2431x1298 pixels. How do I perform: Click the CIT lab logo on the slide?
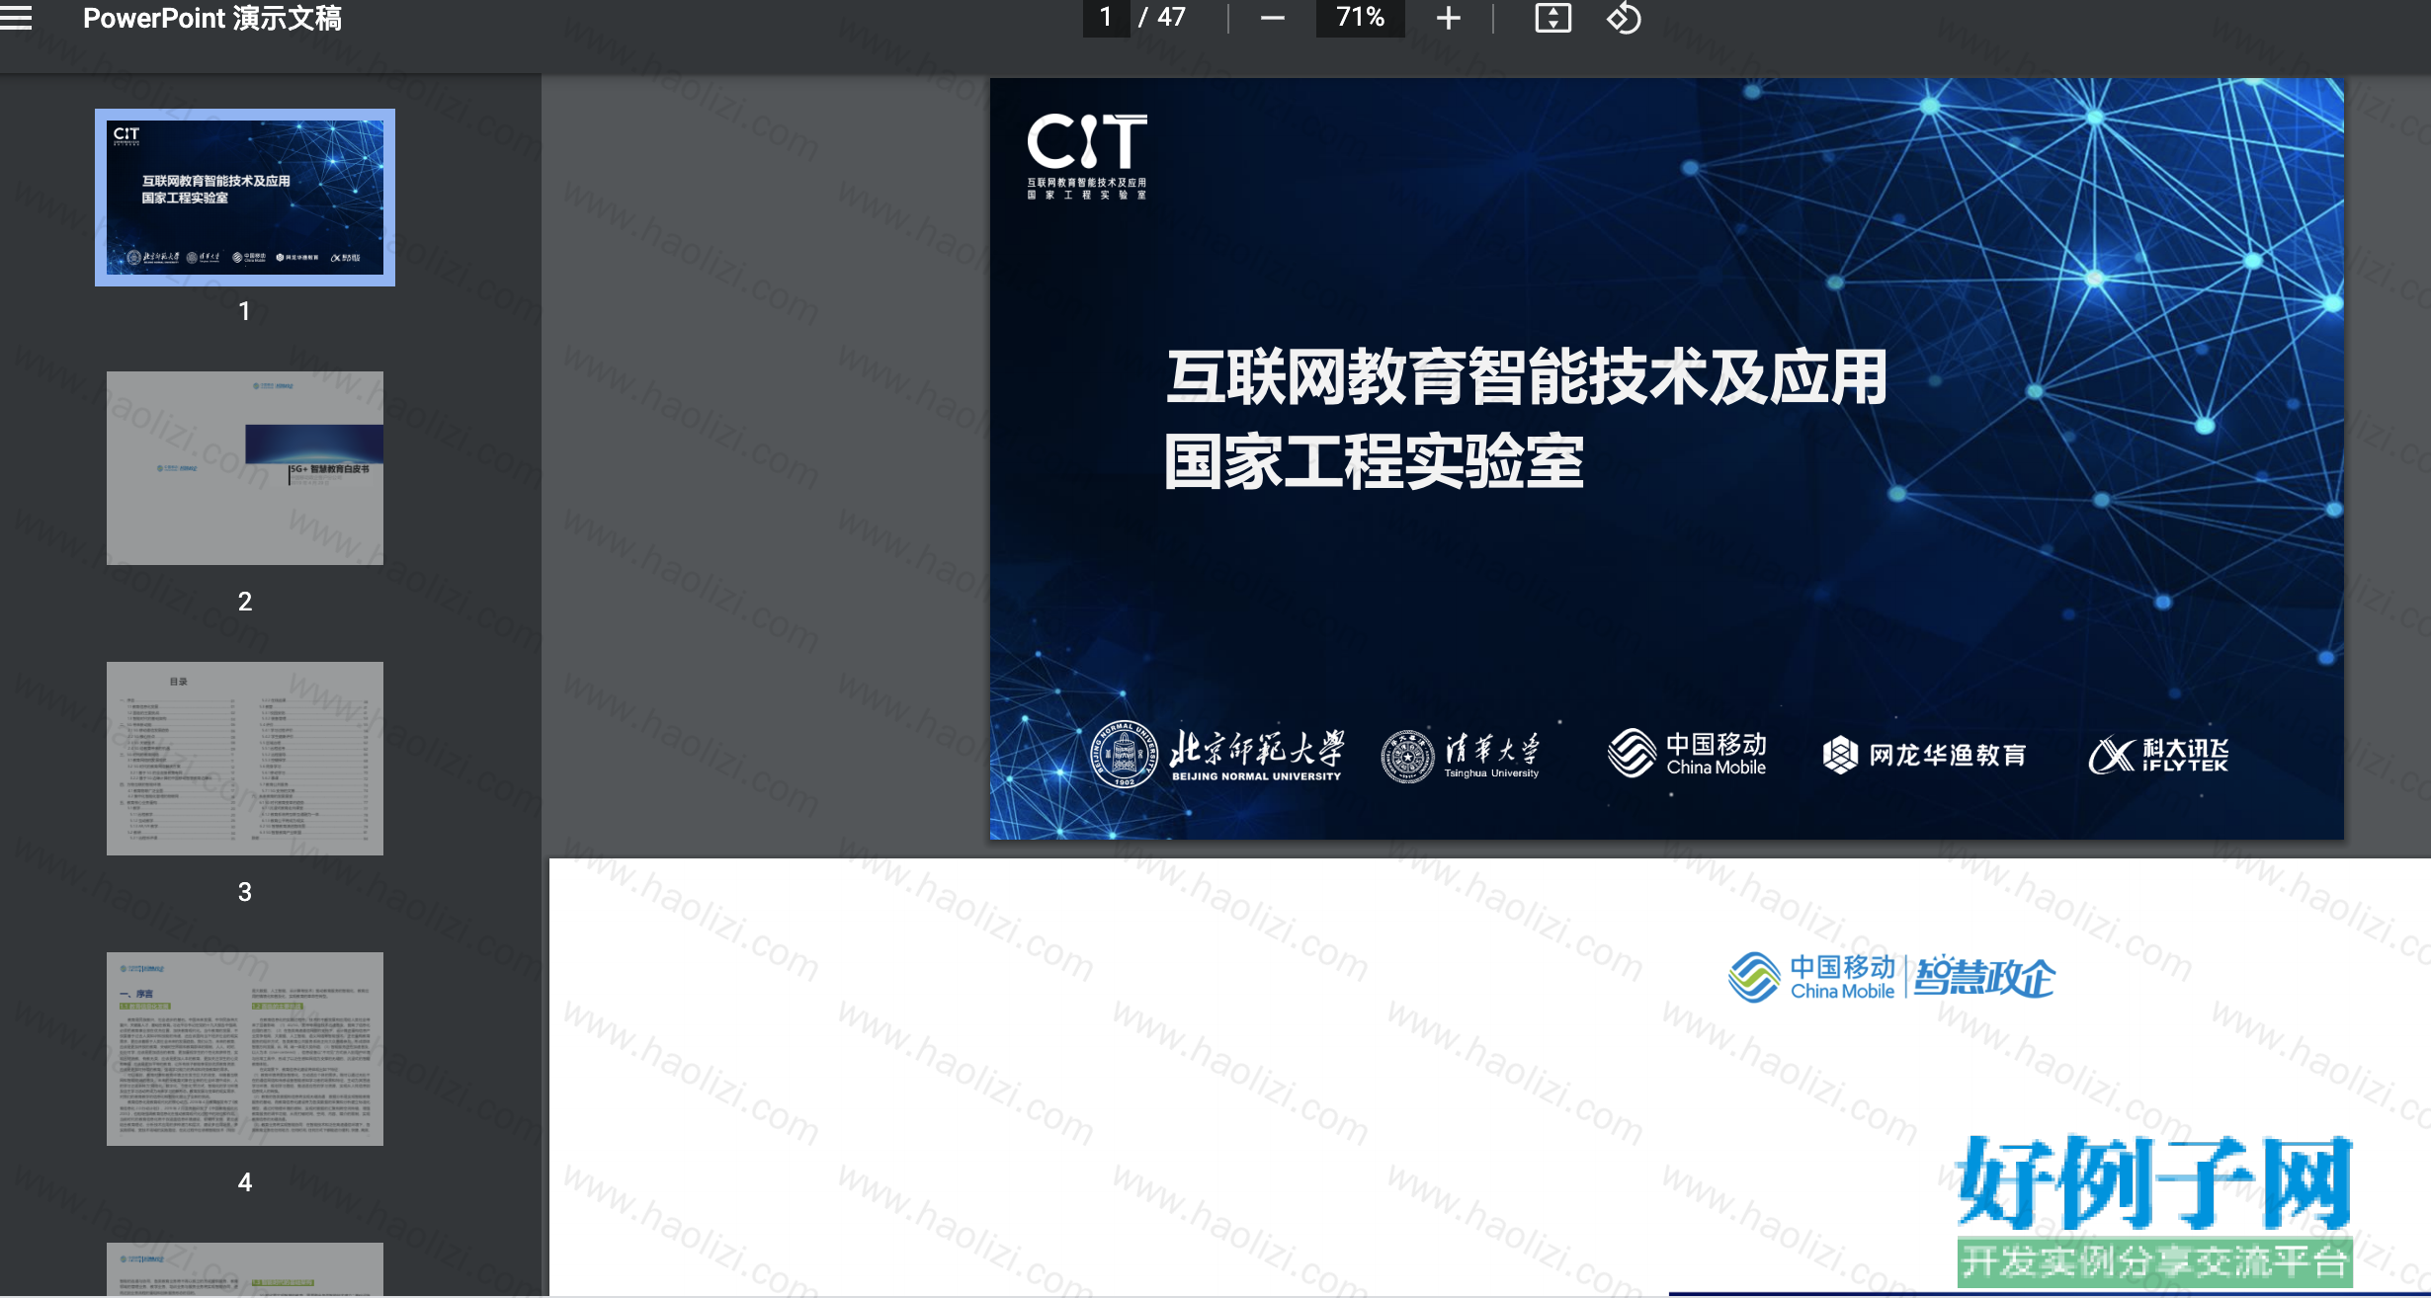pyautogui.click(x=1087, y=156)
